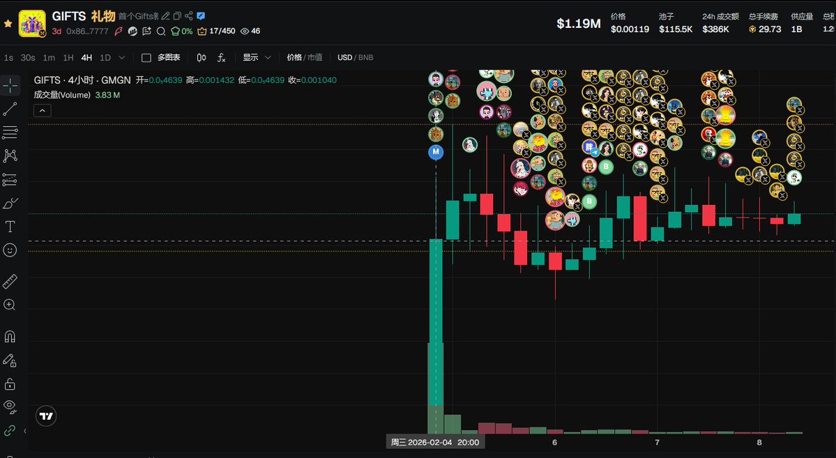Viewport: 836px width, 458px height.
Task: Activate the zoom in tool
Action: pos(10,305)
